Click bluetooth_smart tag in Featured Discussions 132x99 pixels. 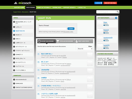click(x=102, y=58)
